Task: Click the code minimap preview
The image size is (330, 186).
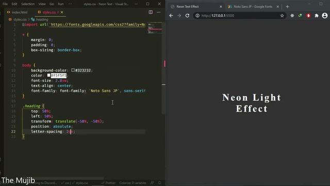Action: (x=155, y=28)
